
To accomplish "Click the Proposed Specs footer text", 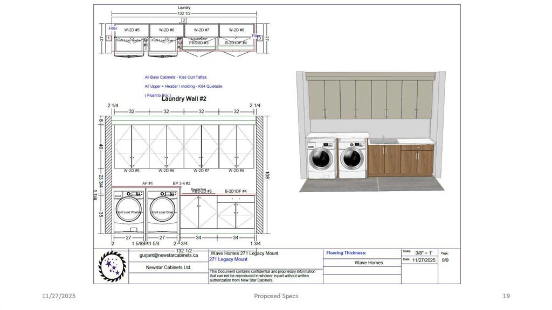I will [x=276, y=296].
